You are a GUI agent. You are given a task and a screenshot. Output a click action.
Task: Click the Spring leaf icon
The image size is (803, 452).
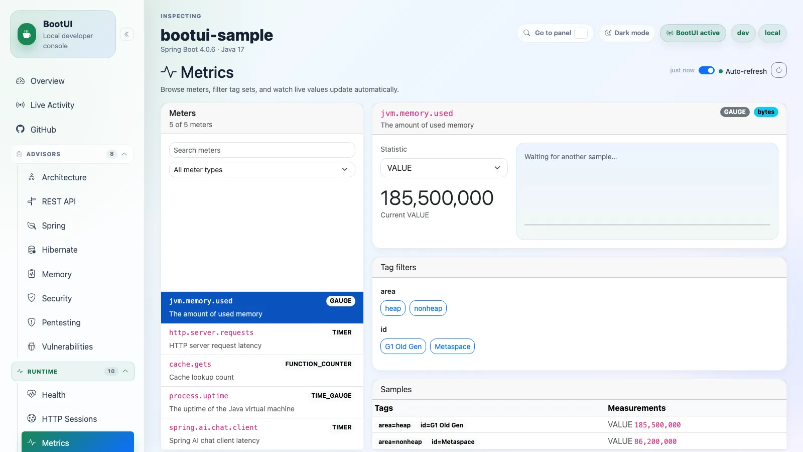(32, 225)
